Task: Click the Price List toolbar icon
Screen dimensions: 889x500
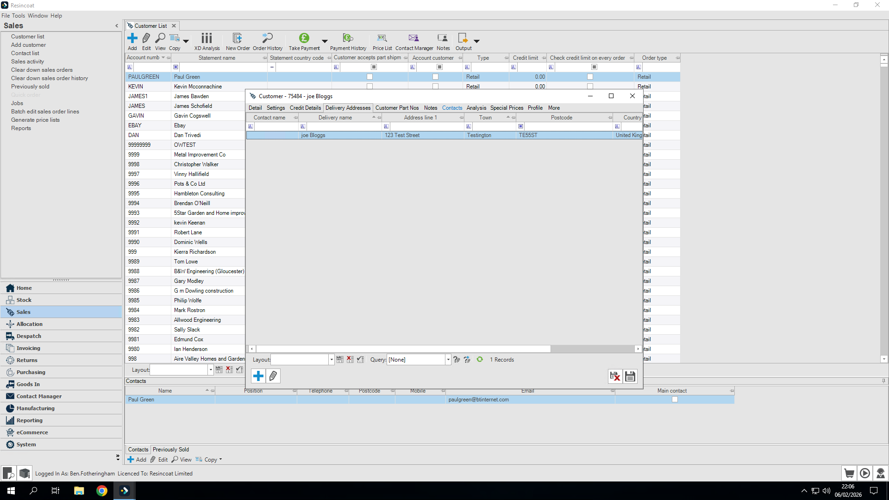Action: click(382, 41)
